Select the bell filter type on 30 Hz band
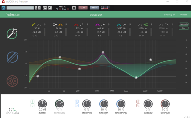 click(39, 25)
